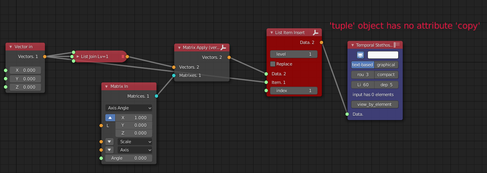Click the red 'tuple' object error message
Viewport: 487px width, 173px height.
[405, 26]
